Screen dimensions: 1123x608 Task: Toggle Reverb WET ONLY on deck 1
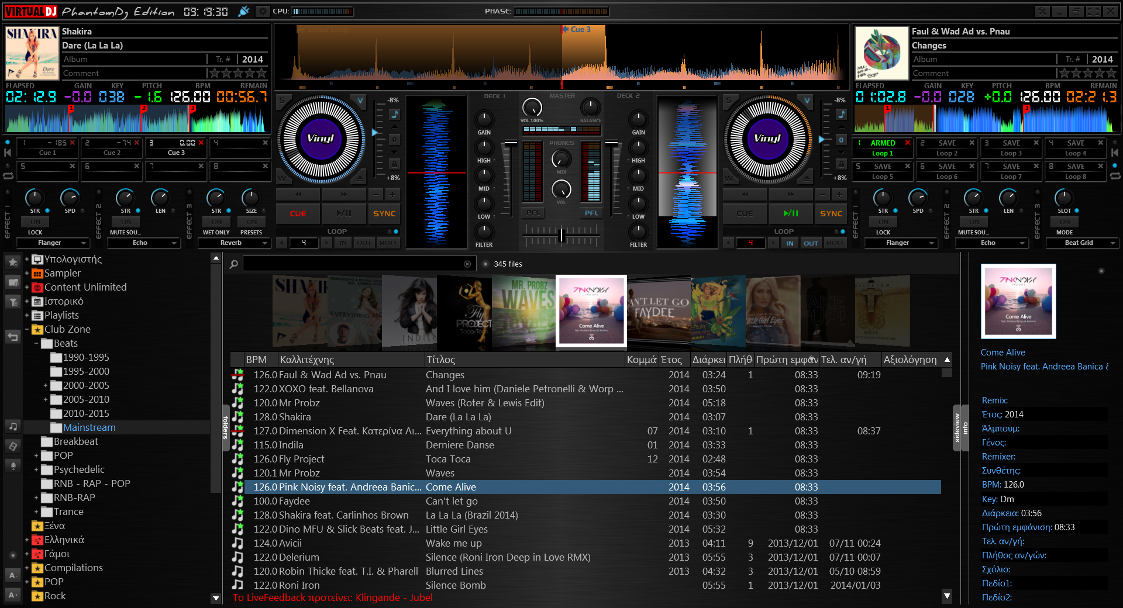(x=216, y=222)
